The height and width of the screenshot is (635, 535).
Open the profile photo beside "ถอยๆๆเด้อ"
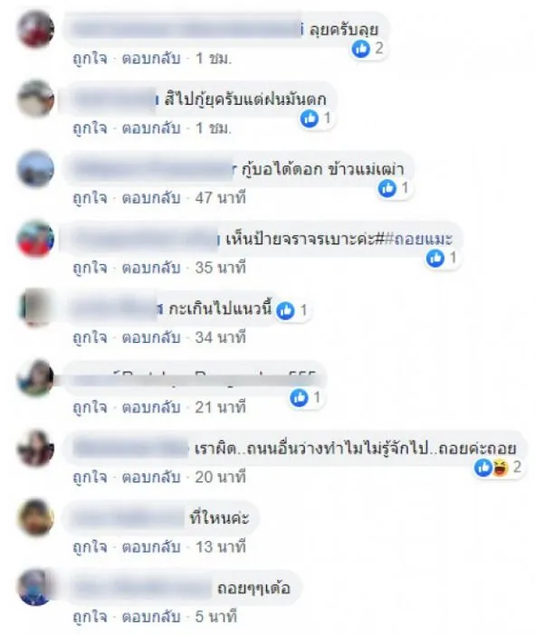[x=35, y=588]
